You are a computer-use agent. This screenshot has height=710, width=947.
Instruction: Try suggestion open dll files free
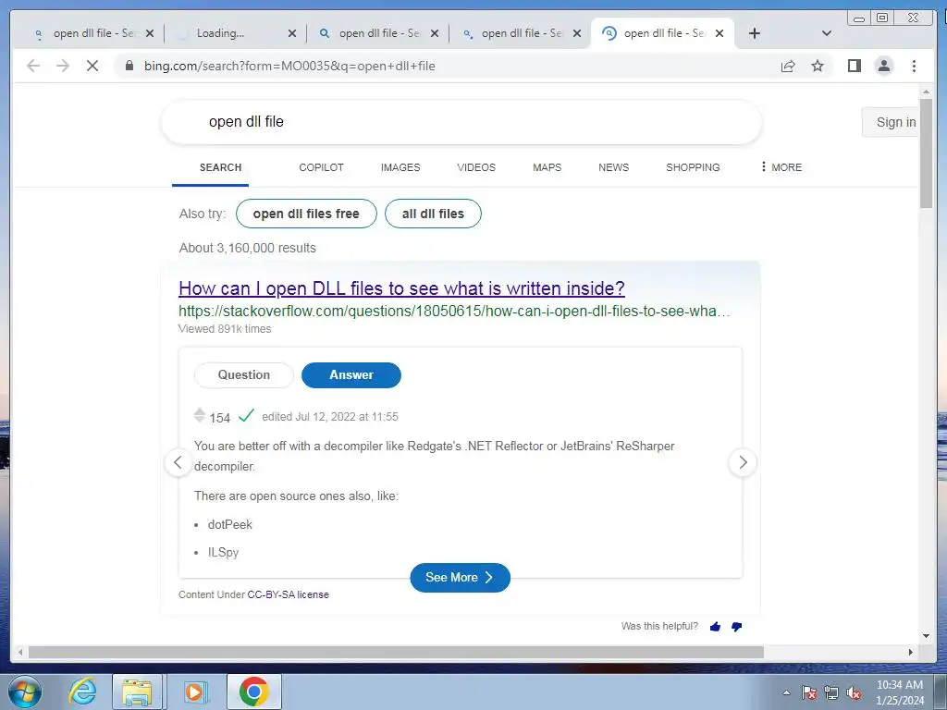pyautogui.click(x=306, y=214)
